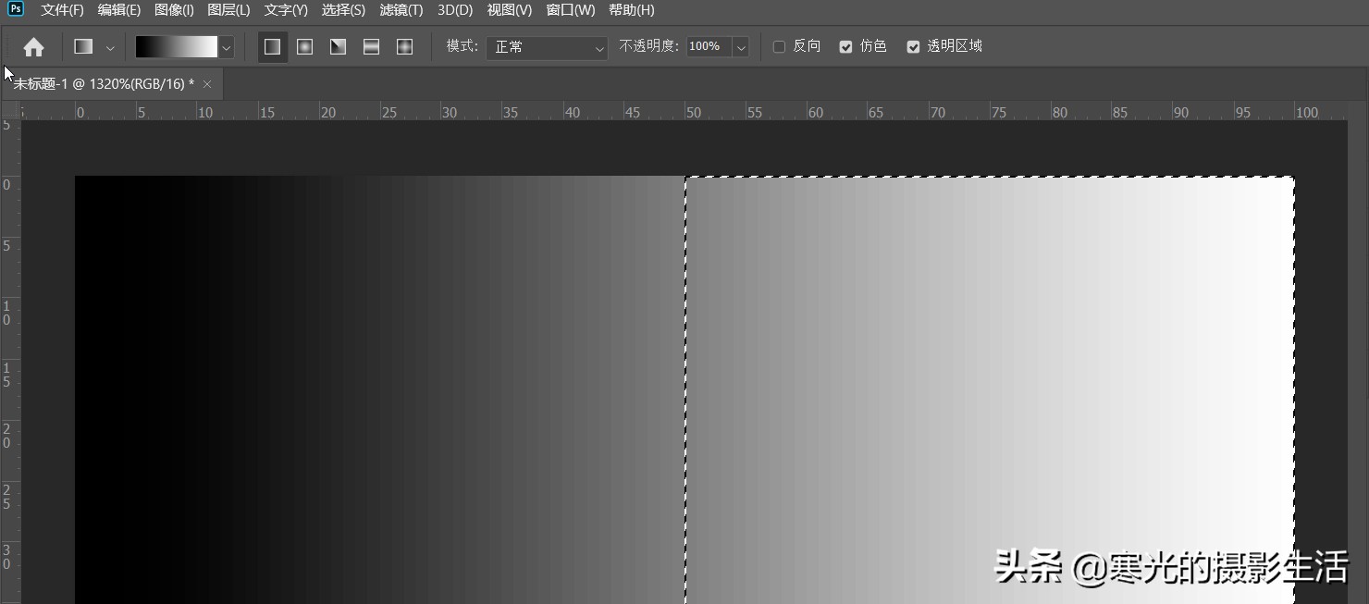Select the Reflected gradient style icon
This screenshot has width=1369, height=604.
click(x=371, y=46)
